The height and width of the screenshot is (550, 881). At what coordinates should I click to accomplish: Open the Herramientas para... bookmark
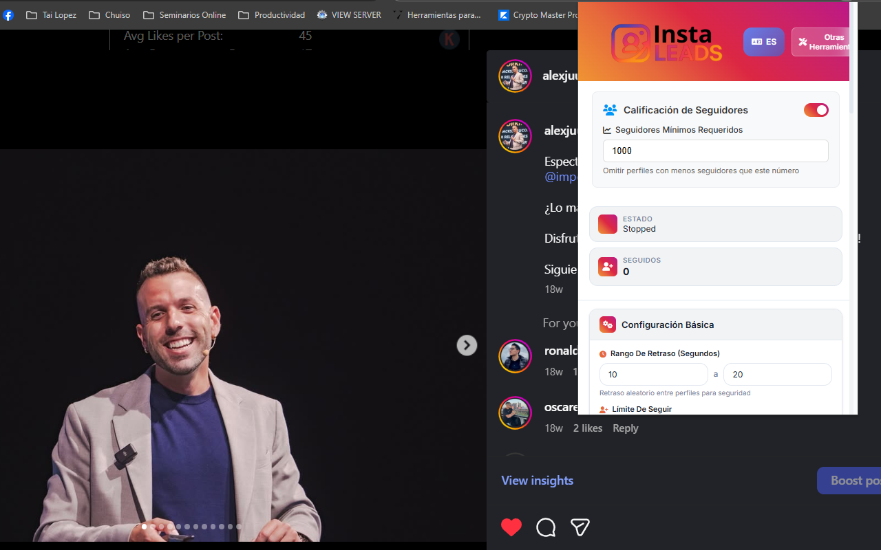pyautogui.click(x=437, y=15)
